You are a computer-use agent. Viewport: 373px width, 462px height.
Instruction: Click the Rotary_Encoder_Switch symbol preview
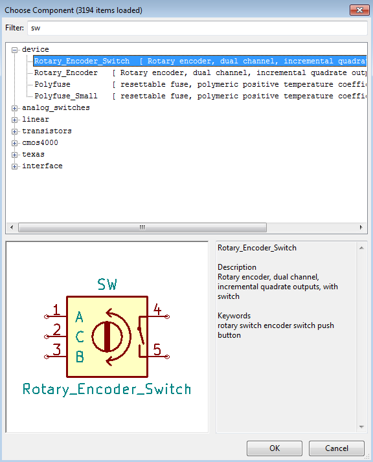107,337
